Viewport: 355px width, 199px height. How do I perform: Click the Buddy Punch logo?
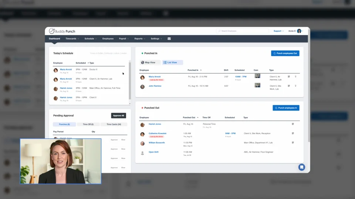pos(62,31)
